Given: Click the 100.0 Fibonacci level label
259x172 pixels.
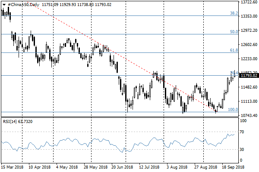Looking at the screenshot, I should click(x=233, y=110).
